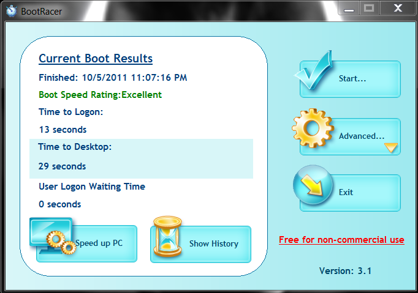418x293 pixels.
Task: Select the Boot Speed Rating:Excellent text
Action: click(x=101, y=95)
